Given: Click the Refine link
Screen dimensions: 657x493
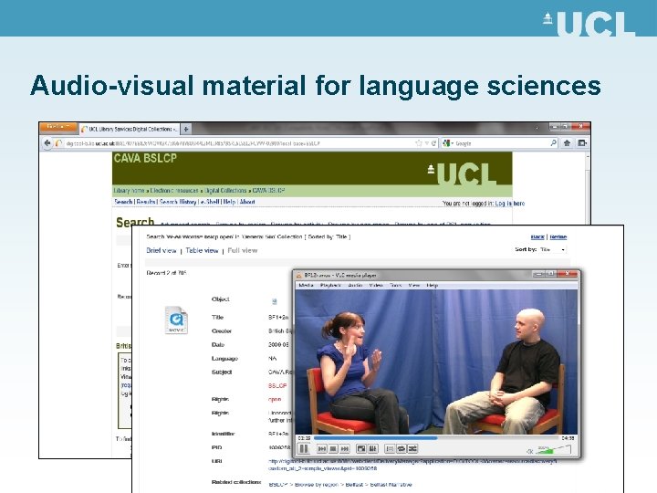Looking at the screenshot, I should (x=558, y=236).
